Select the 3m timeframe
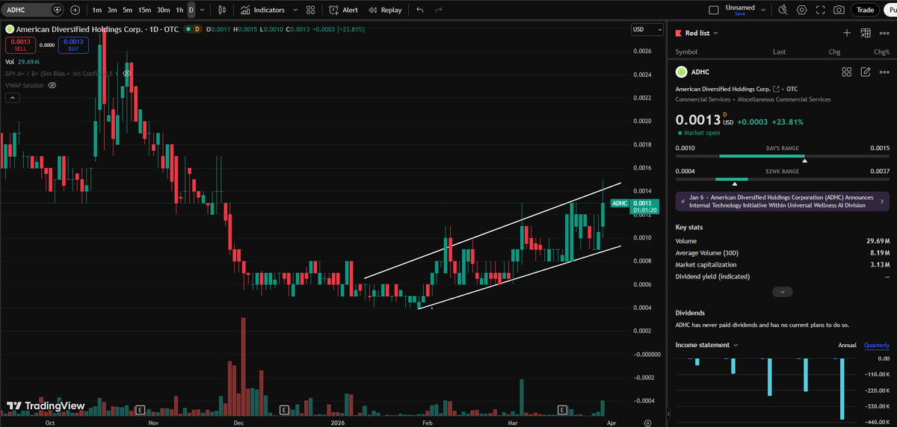This screenshot has width=897, height=427. (112, 10)
